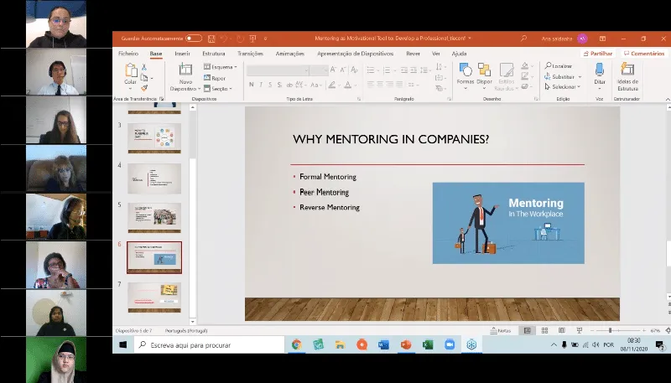Select slide 7 thumbnail in panel
The image size is (671, 383).
coord(154,296)
